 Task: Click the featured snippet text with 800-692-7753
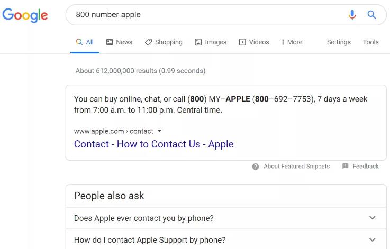point(221,104)
